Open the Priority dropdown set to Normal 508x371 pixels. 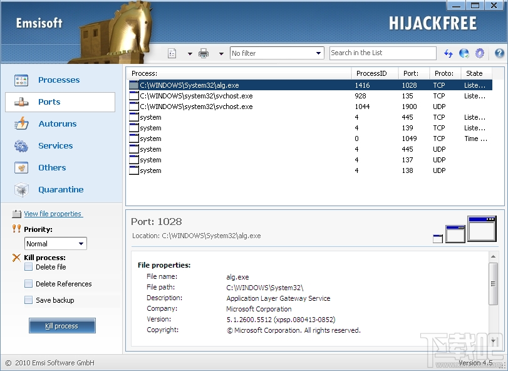pyautogui.click(x=55, y=243)
